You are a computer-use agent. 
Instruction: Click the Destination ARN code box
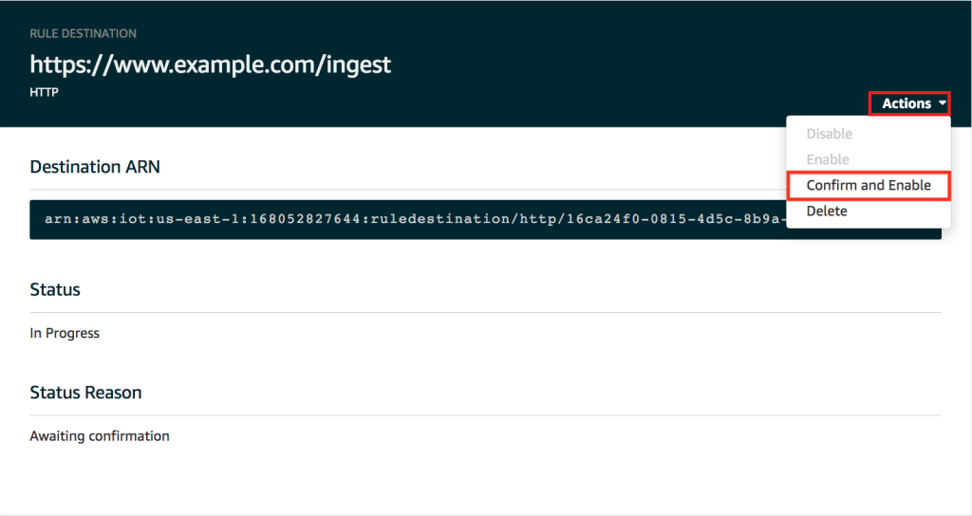(x=485, y=219)
